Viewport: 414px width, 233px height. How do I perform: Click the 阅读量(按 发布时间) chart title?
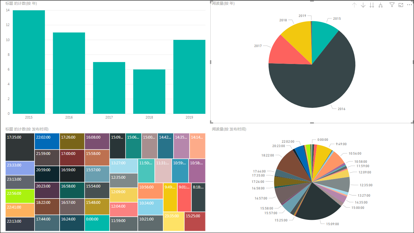[x=229, y=129]
